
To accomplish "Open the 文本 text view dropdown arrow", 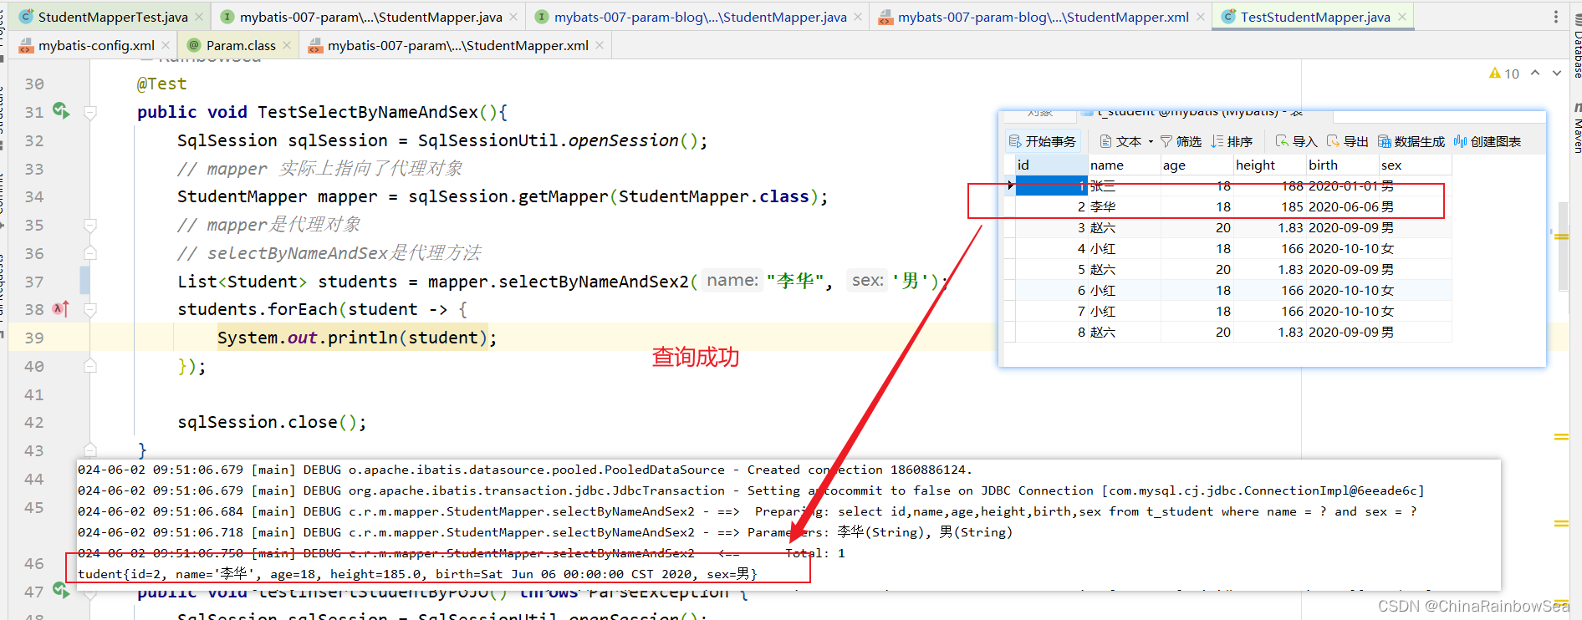I will (x=1151, y=142).
